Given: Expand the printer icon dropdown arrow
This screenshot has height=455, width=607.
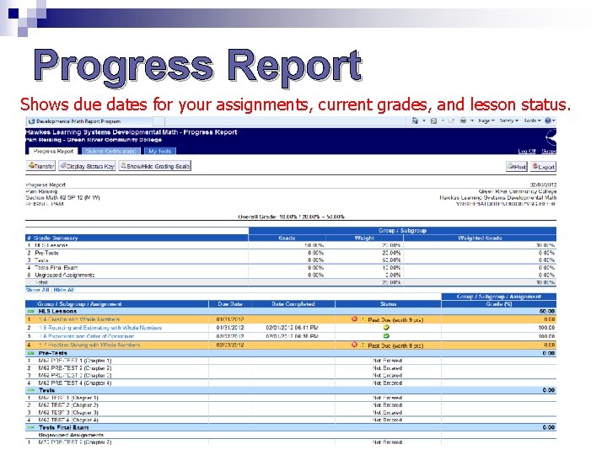Looking at the screenshot, I should tap(472, 120).
